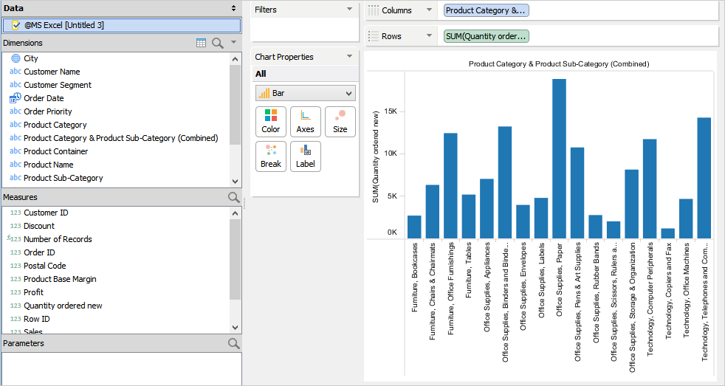Screen dimensions: 725x386
Task: Click the Measures list scroll down arrow
Action: [235, 327]
